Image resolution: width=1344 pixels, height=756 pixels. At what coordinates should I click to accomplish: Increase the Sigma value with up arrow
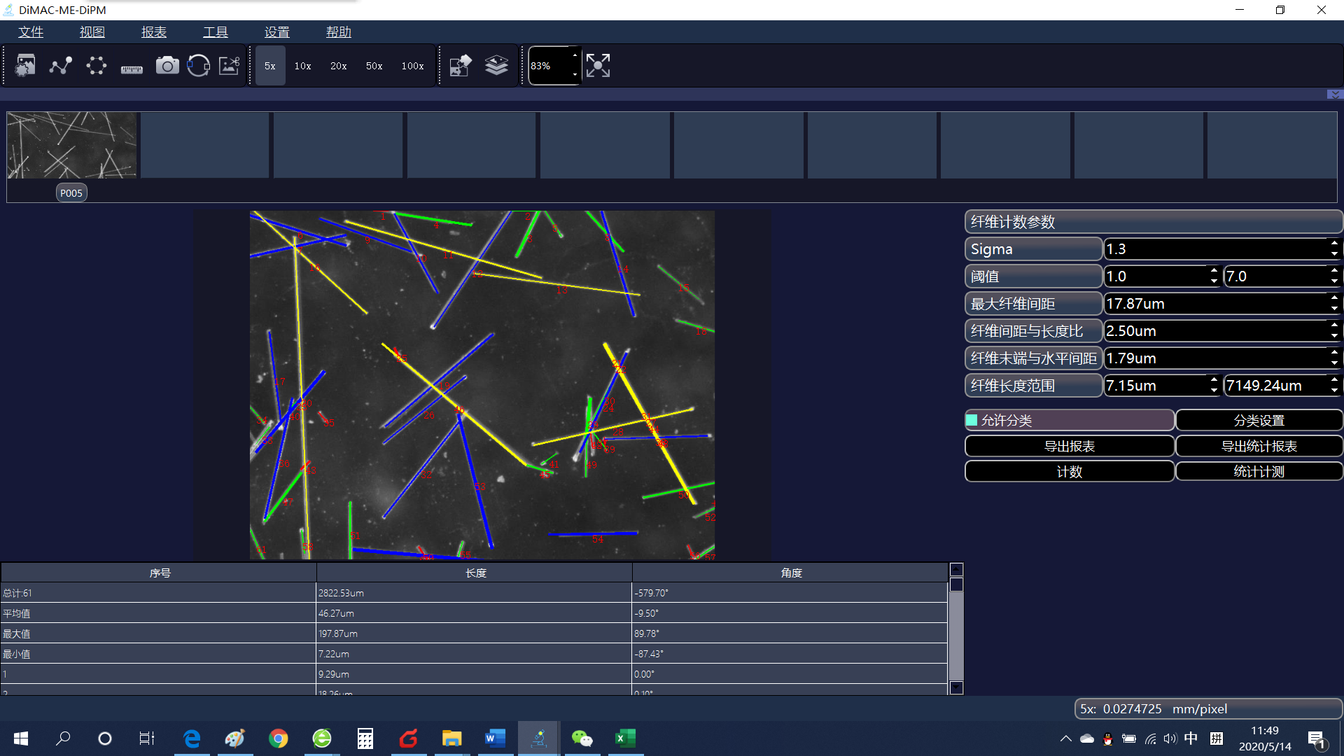1334,244
